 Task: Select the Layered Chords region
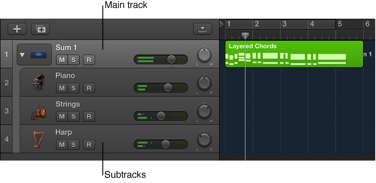(x=294, y=54)
